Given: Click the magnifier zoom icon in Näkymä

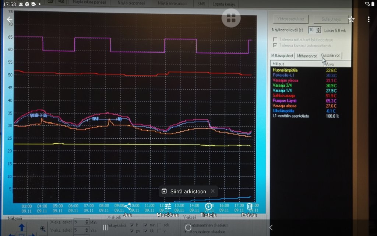Looking at the screenshot, I should (43, 229).
